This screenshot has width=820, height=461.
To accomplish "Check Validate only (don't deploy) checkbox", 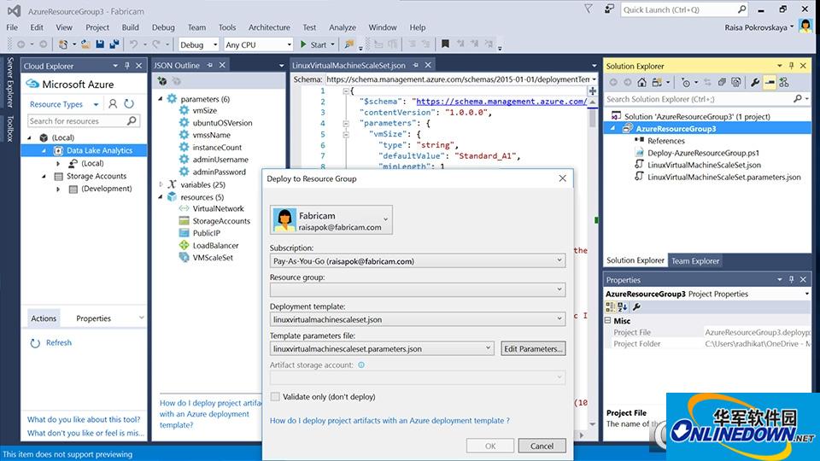I will click(275, 397).
